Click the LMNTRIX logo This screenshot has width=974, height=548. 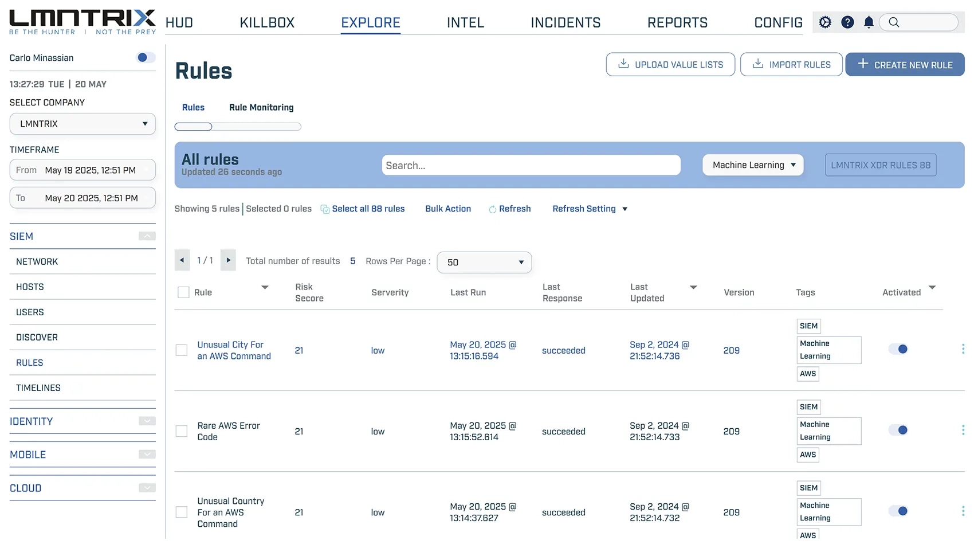[x=83, y=22]
